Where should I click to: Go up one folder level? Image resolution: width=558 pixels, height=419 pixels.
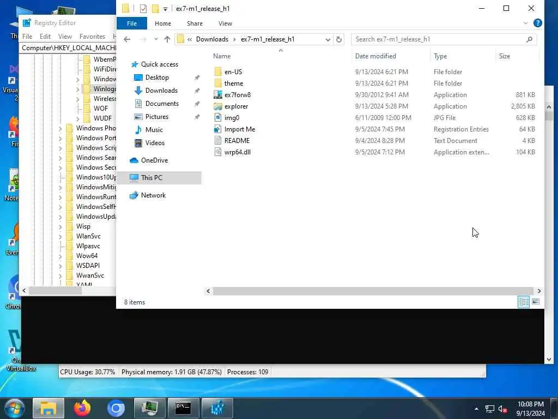[167, 39]
